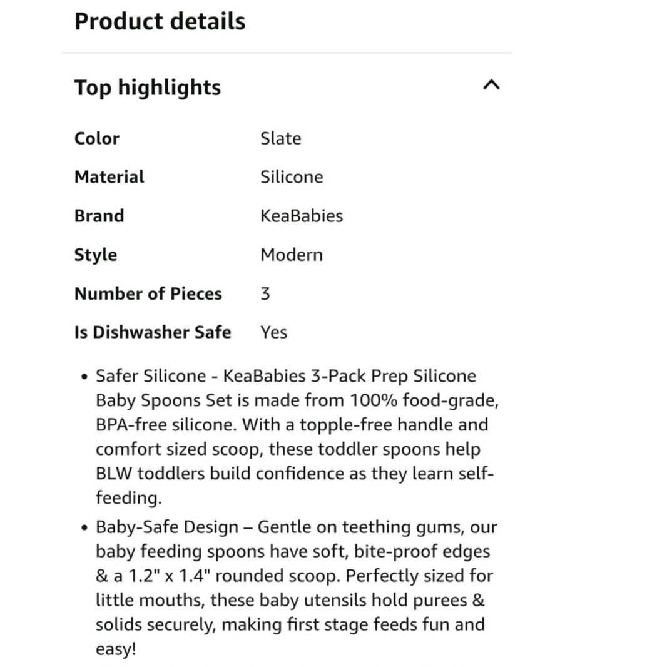Image resolution: width=667 pixels, height=667 pixels.
Task: Select the Number of Pieces label
Action: click(148, 293)
